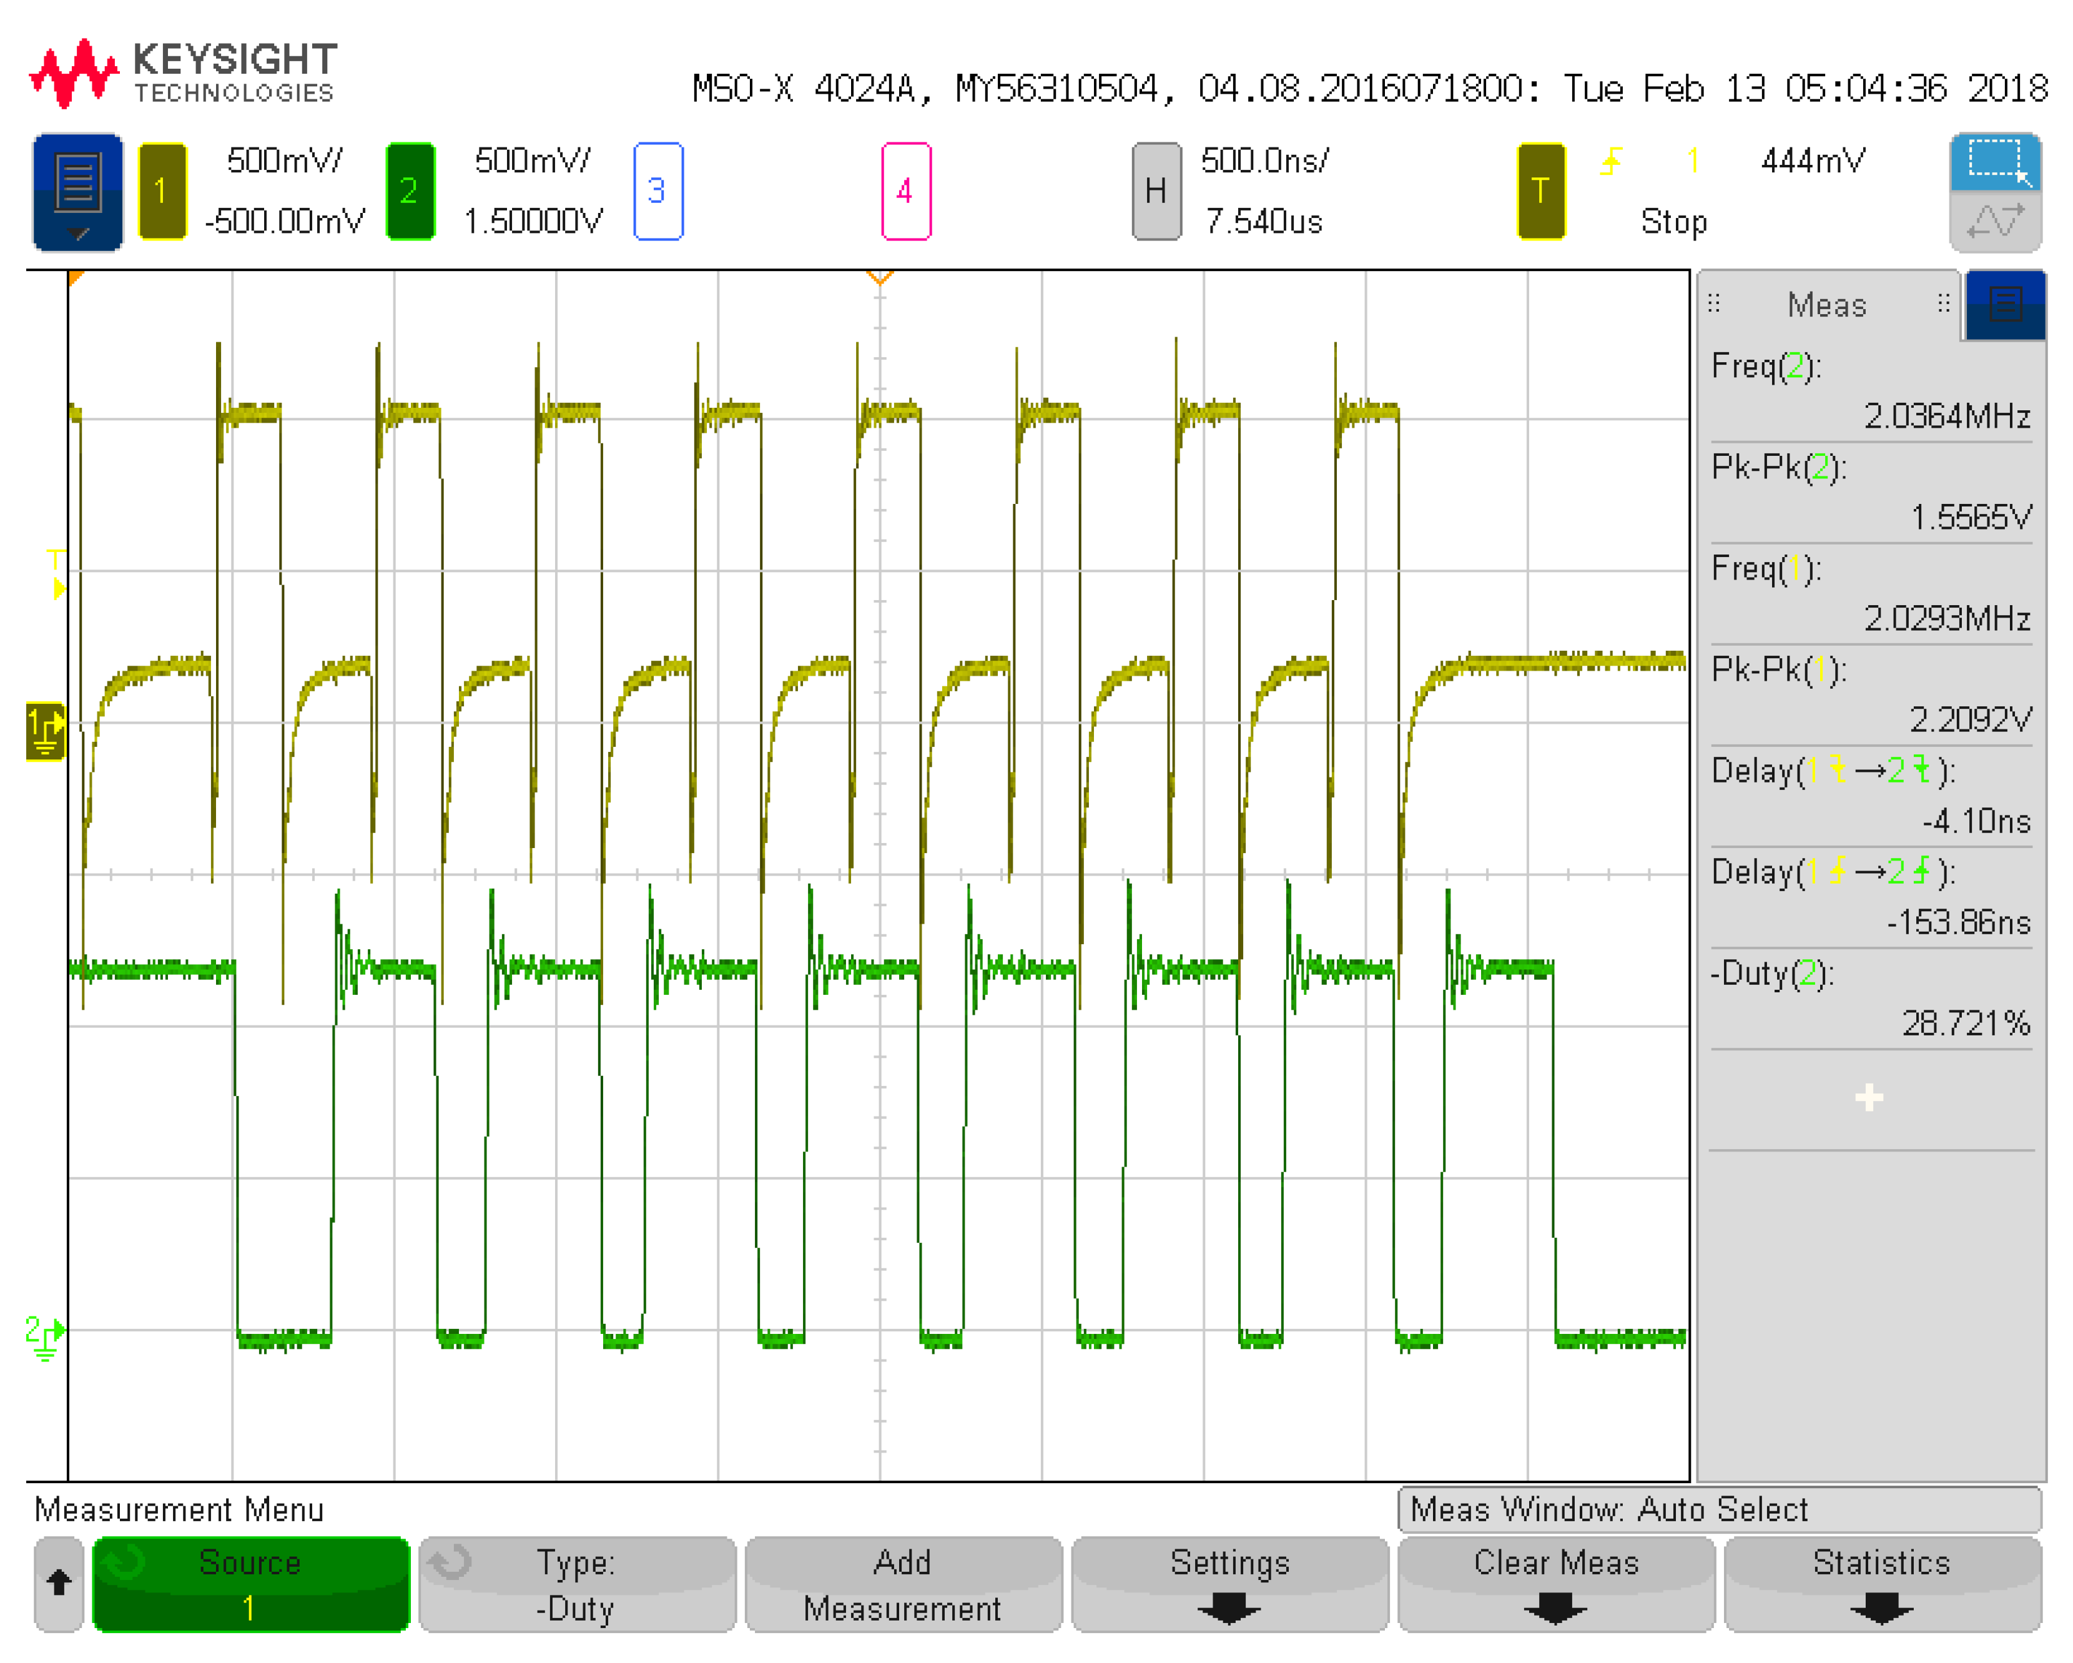Click the Meas panel header
The width and height of the screenshot is (2073, 1663).
[x=1827, y=305]
